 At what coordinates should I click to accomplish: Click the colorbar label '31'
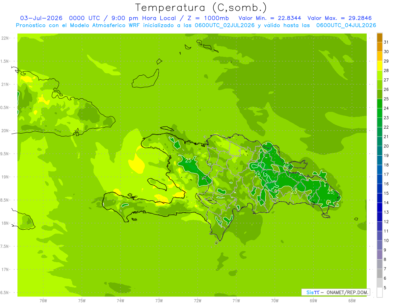pyautogui.click(x=386, y=42)
